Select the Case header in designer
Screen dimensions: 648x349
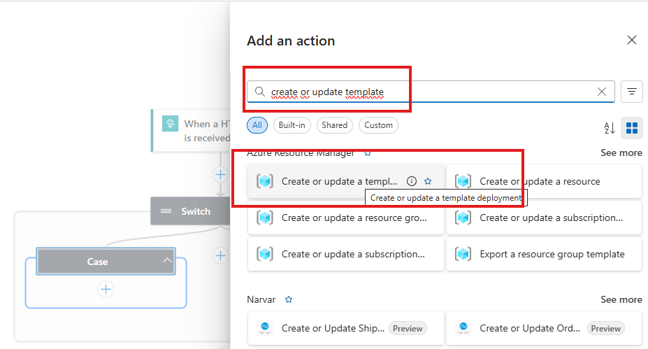(106, 262)
